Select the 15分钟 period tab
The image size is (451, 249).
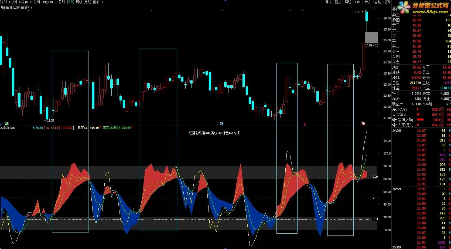tap(35, 2)
